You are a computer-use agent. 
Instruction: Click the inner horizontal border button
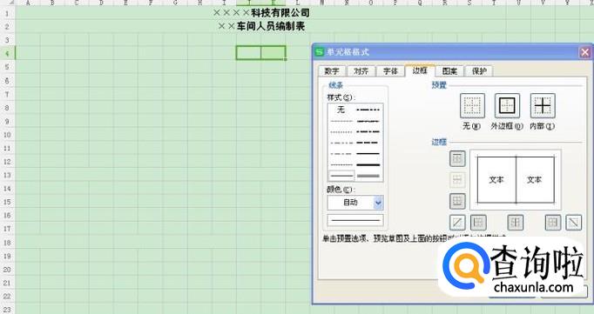click(457, 180)
